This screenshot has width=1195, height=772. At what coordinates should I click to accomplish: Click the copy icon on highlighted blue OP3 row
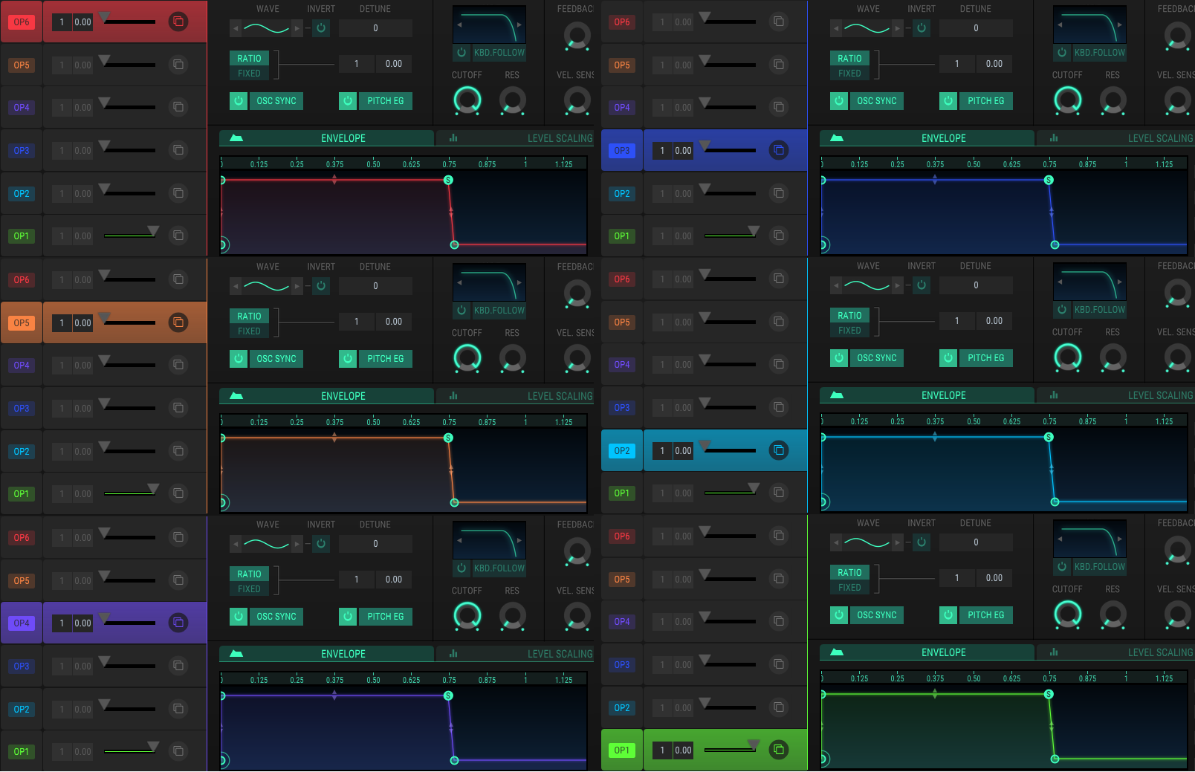pyautogui.click(x=779, y=150)
